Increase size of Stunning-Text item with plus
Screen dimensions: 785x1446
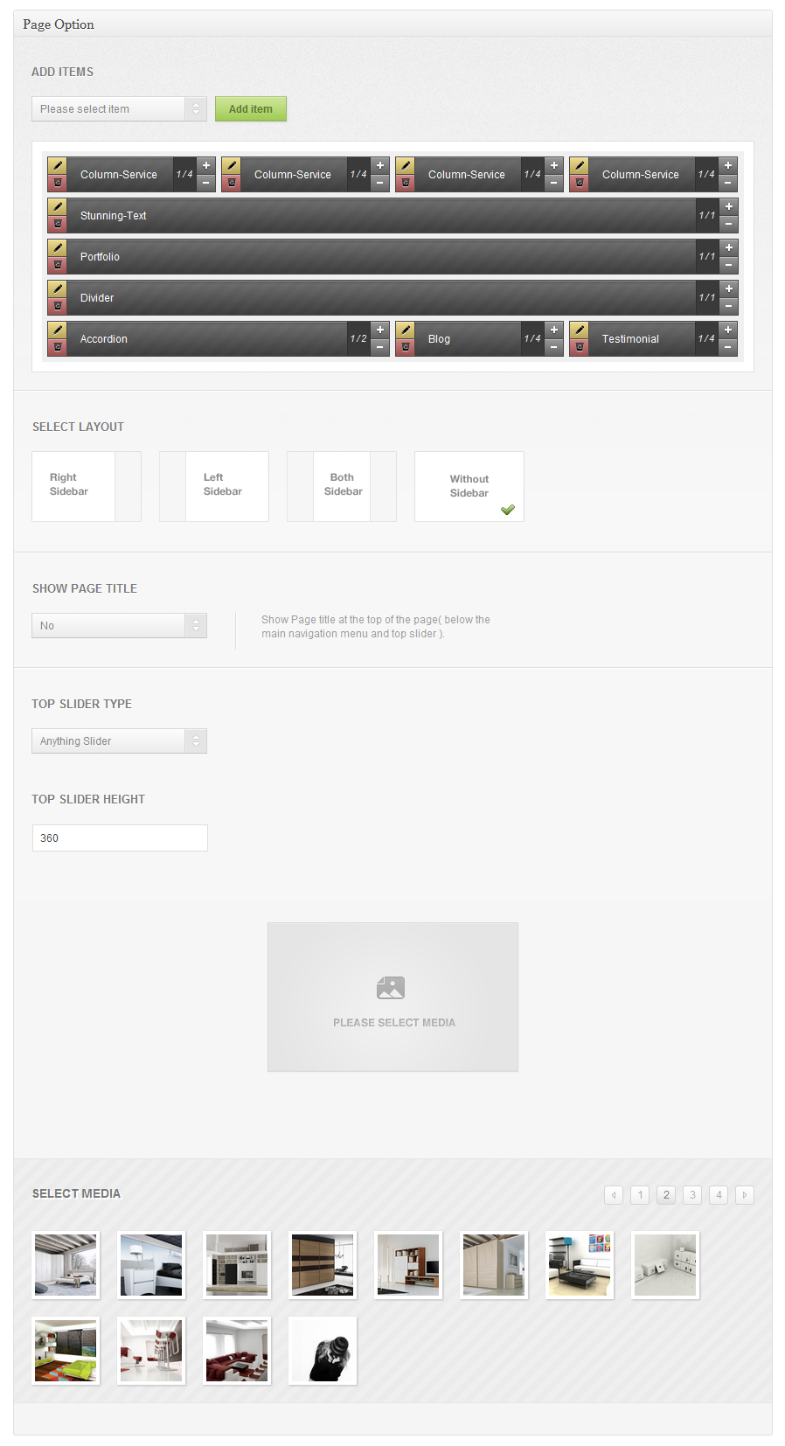[728, 206]
